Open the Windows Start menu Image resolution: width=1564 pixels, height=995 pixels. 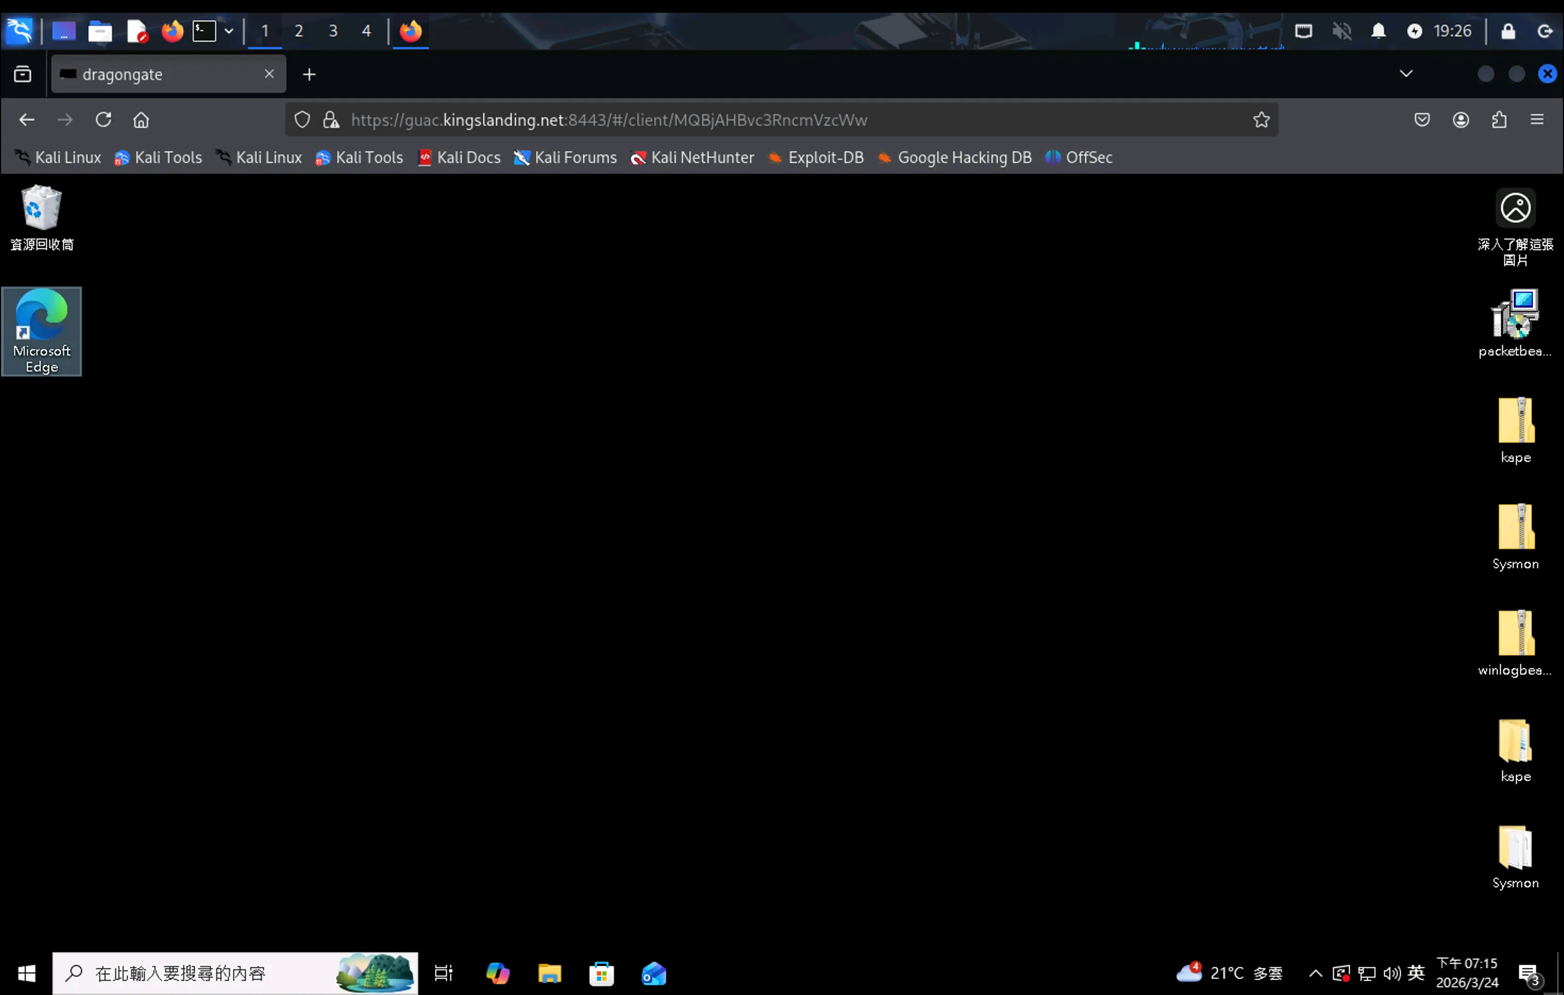(x=27, y=973)
